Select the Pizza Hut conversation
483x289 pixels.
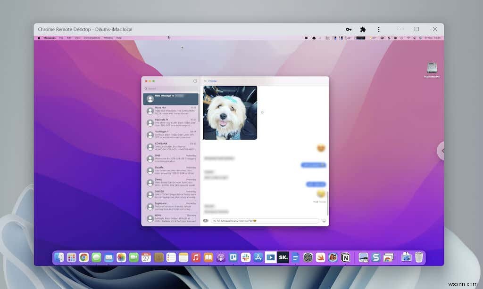click(171, 111)
